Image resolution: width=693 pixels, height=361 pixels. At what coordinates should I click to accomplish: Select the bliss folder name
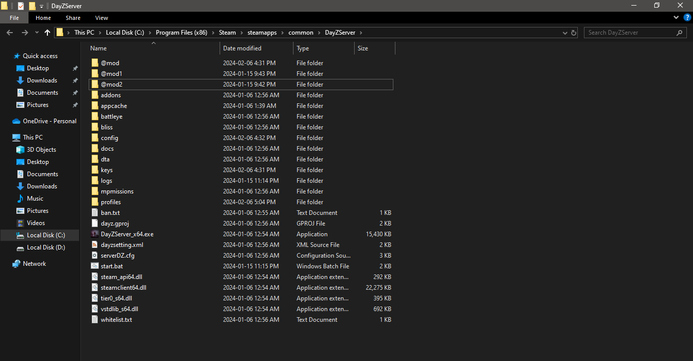106,127
